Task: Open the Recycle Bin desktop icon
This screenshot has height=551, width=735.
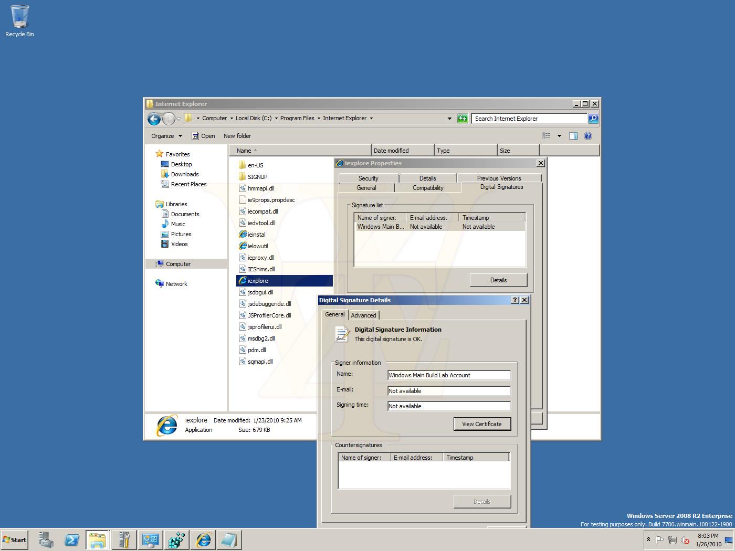Action: pyautogui.click(x=19, y=21)
